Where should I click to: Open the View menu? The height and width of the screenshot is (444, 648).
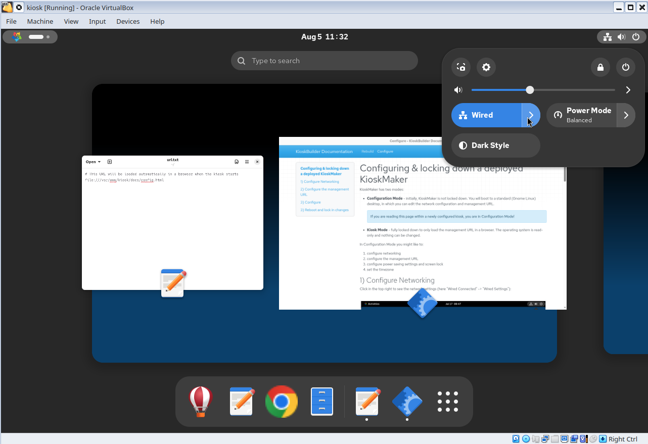(x=71, y=21)
